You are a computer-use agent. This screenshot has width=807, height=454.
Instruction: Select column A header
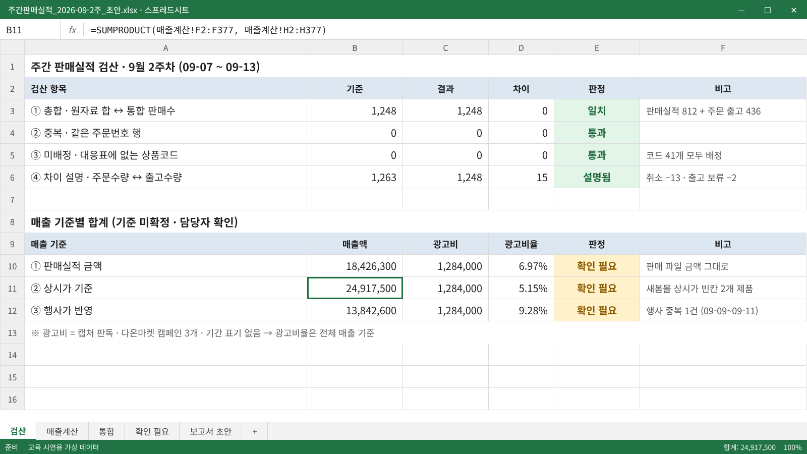[x=165, y=48]
